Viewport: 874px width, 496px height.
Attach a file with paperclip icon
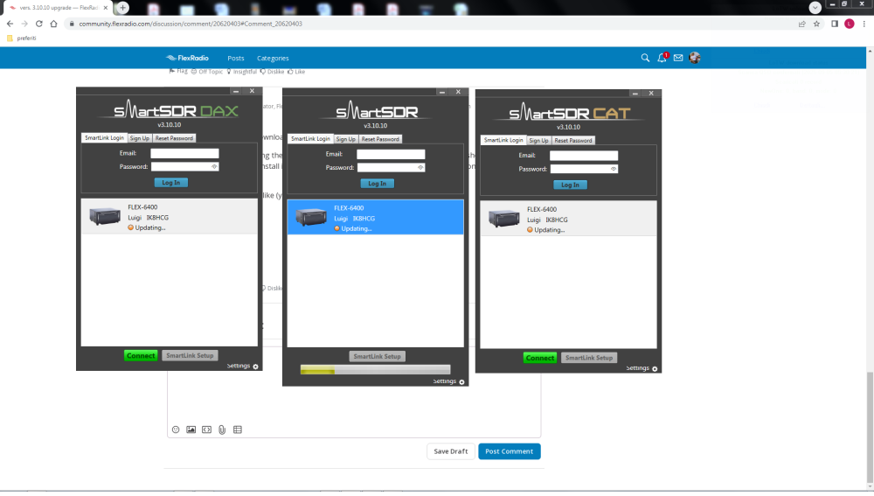point(222,430)
